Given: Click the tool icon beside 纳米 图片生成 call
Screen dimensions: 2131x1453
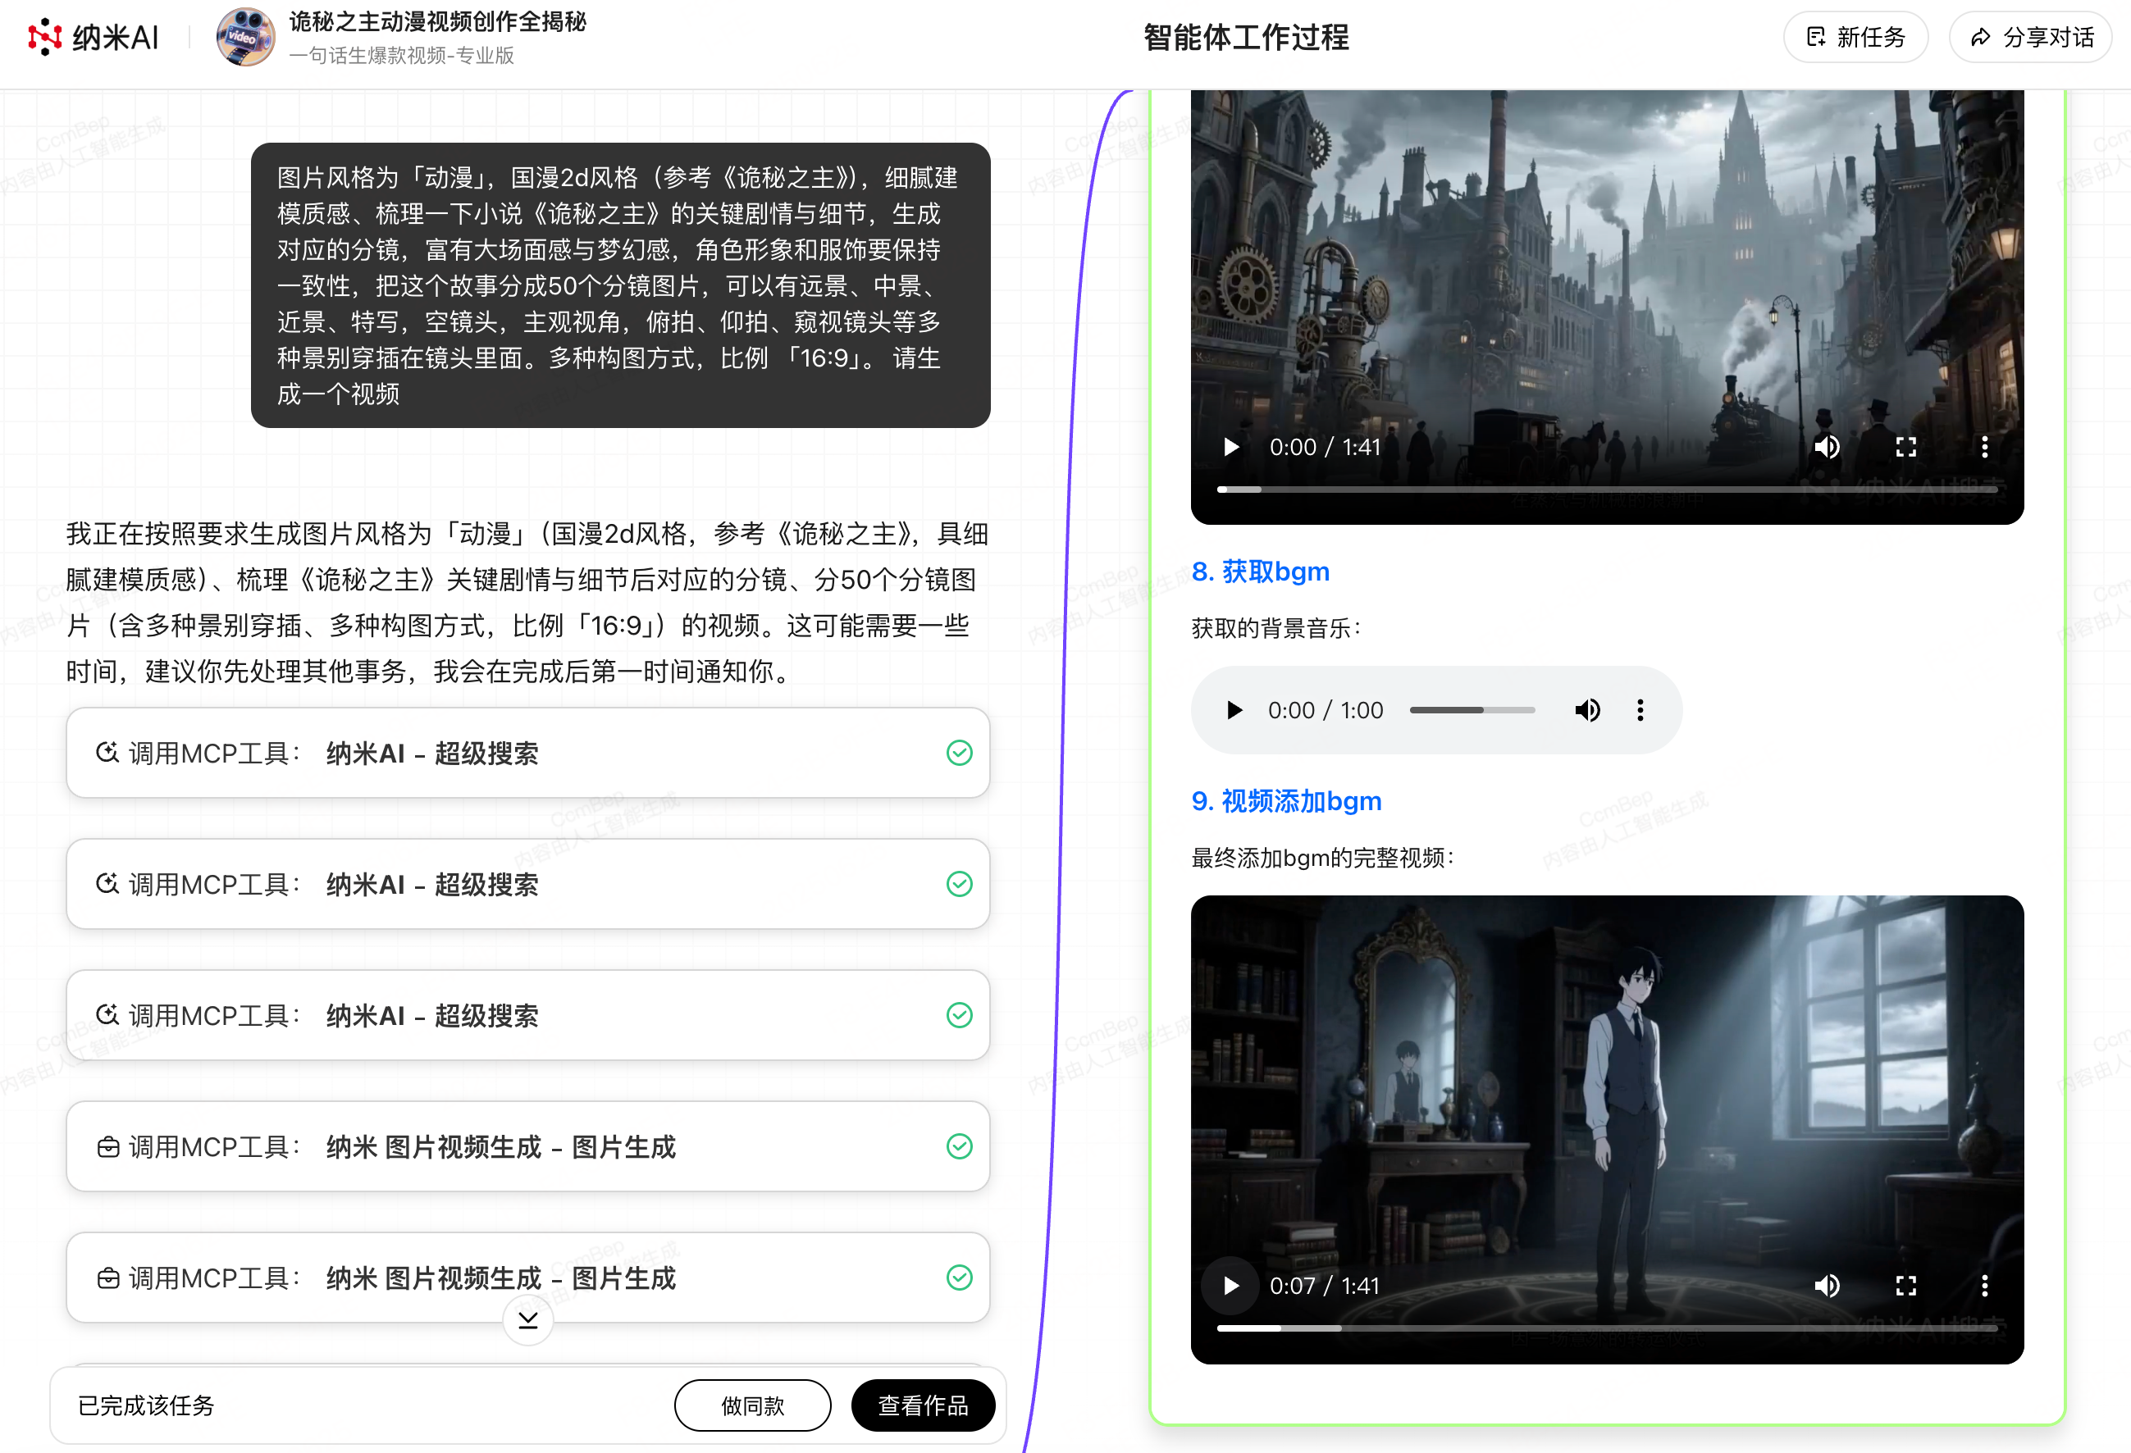Looking at the screenshot, I should pos(107,1147).
